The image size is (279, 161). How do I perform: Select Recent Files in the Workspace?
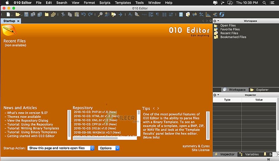point(229,33)
